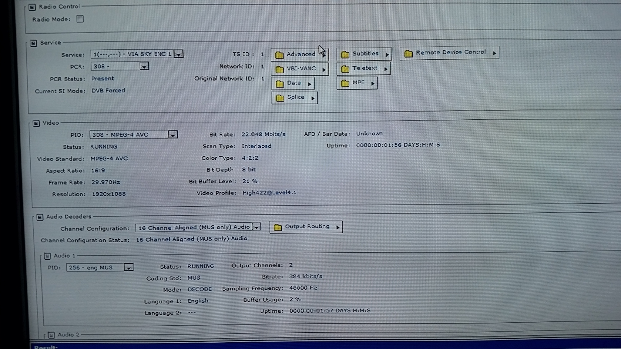Click the folder icon beside Data
Viewport: 621px width, 349px height.
point(280,84)
